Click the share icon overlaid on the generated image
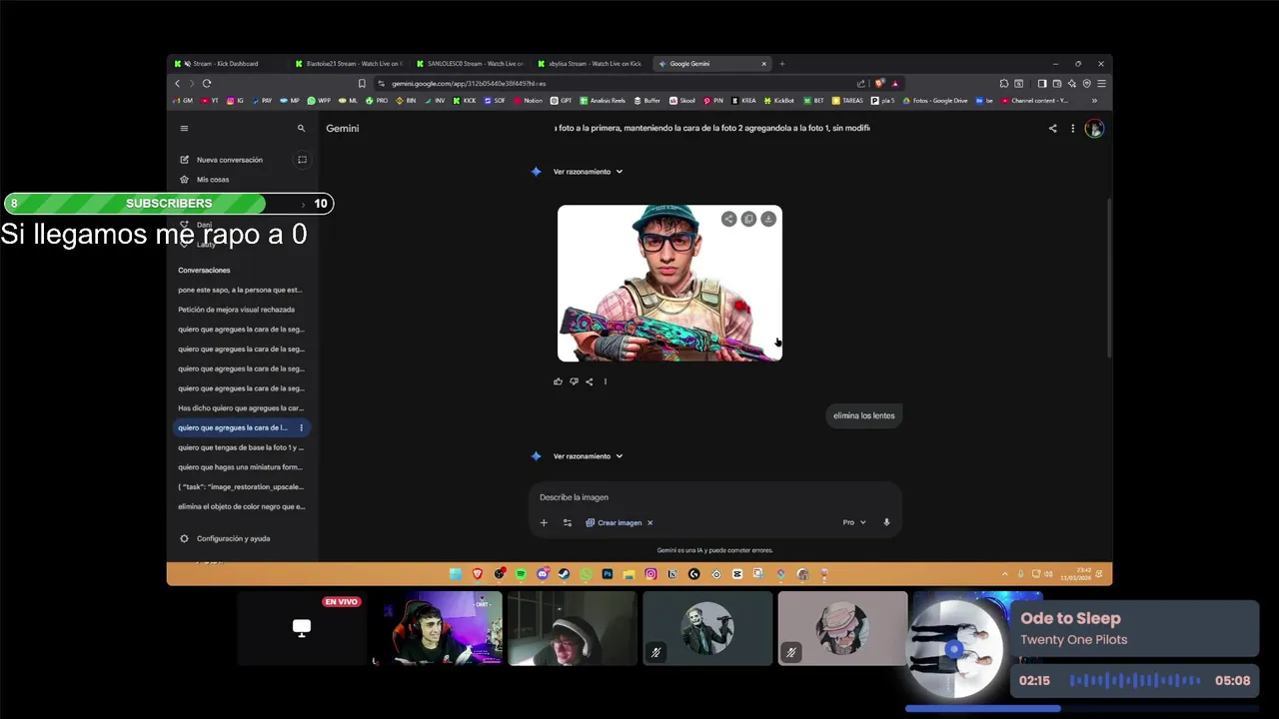 pyautogui.click(x=728, y=219)
